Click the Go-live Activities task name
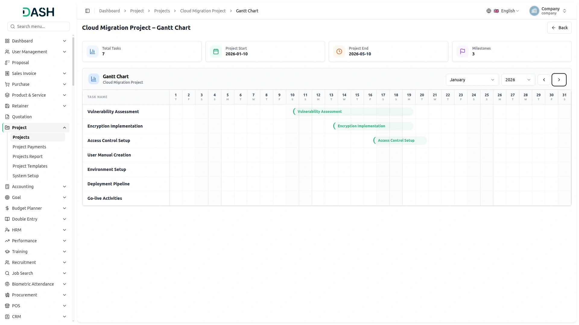579x325 pixels. coord(105,198)
